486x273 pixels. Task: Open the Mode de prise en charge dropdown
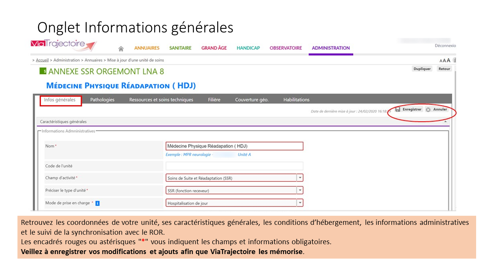coord(300,203)
